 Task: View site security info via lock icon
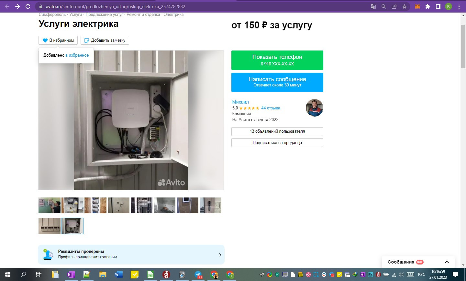tap(40, 6)
